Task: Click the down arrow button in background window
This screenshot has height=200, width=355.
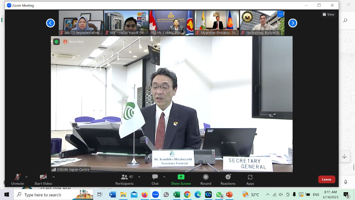Action: (344, 156)
